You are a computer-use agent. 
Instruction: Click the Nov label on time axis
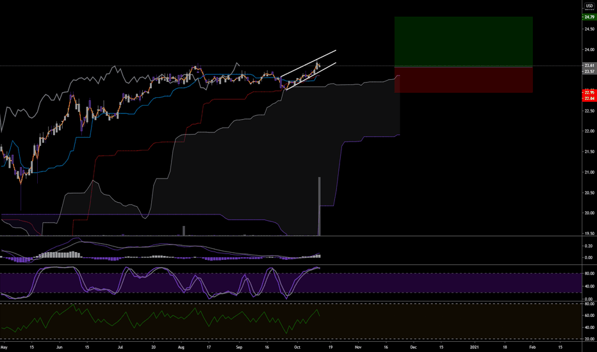tap(358, 348)
